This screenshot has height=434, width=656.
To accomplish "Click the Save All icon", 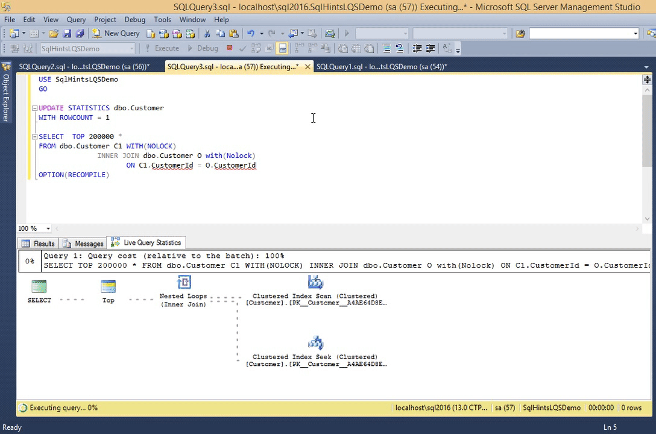I will (79, 34).
